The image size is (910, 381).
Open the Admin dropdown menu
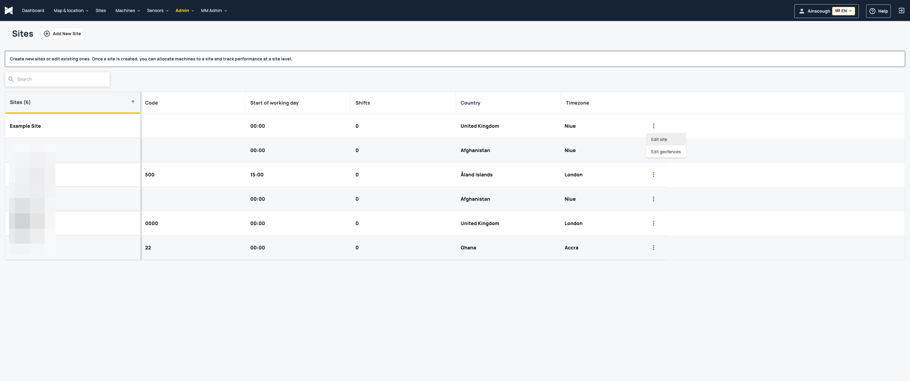pyautogui.click(x=185, y=11)
